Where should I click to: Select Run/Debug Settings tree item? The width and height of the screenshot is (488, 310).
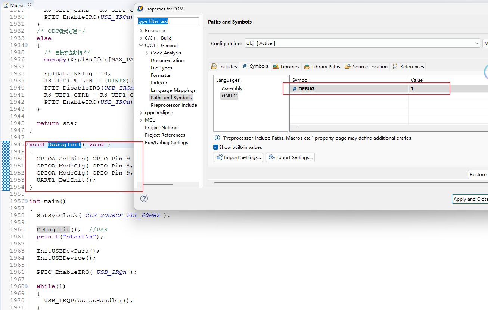coord(167,143)
